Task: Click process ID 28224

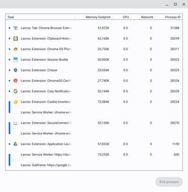Action: (x=175, y=102)
